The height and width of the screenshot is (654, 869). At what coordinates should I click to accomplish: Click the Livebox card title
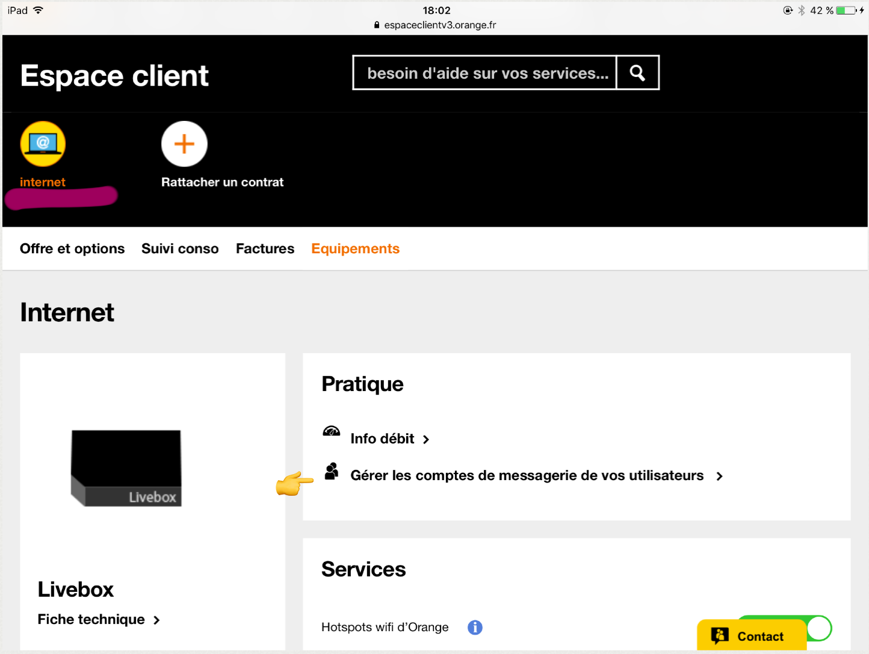pyautogui.click(x=76, y=590)
